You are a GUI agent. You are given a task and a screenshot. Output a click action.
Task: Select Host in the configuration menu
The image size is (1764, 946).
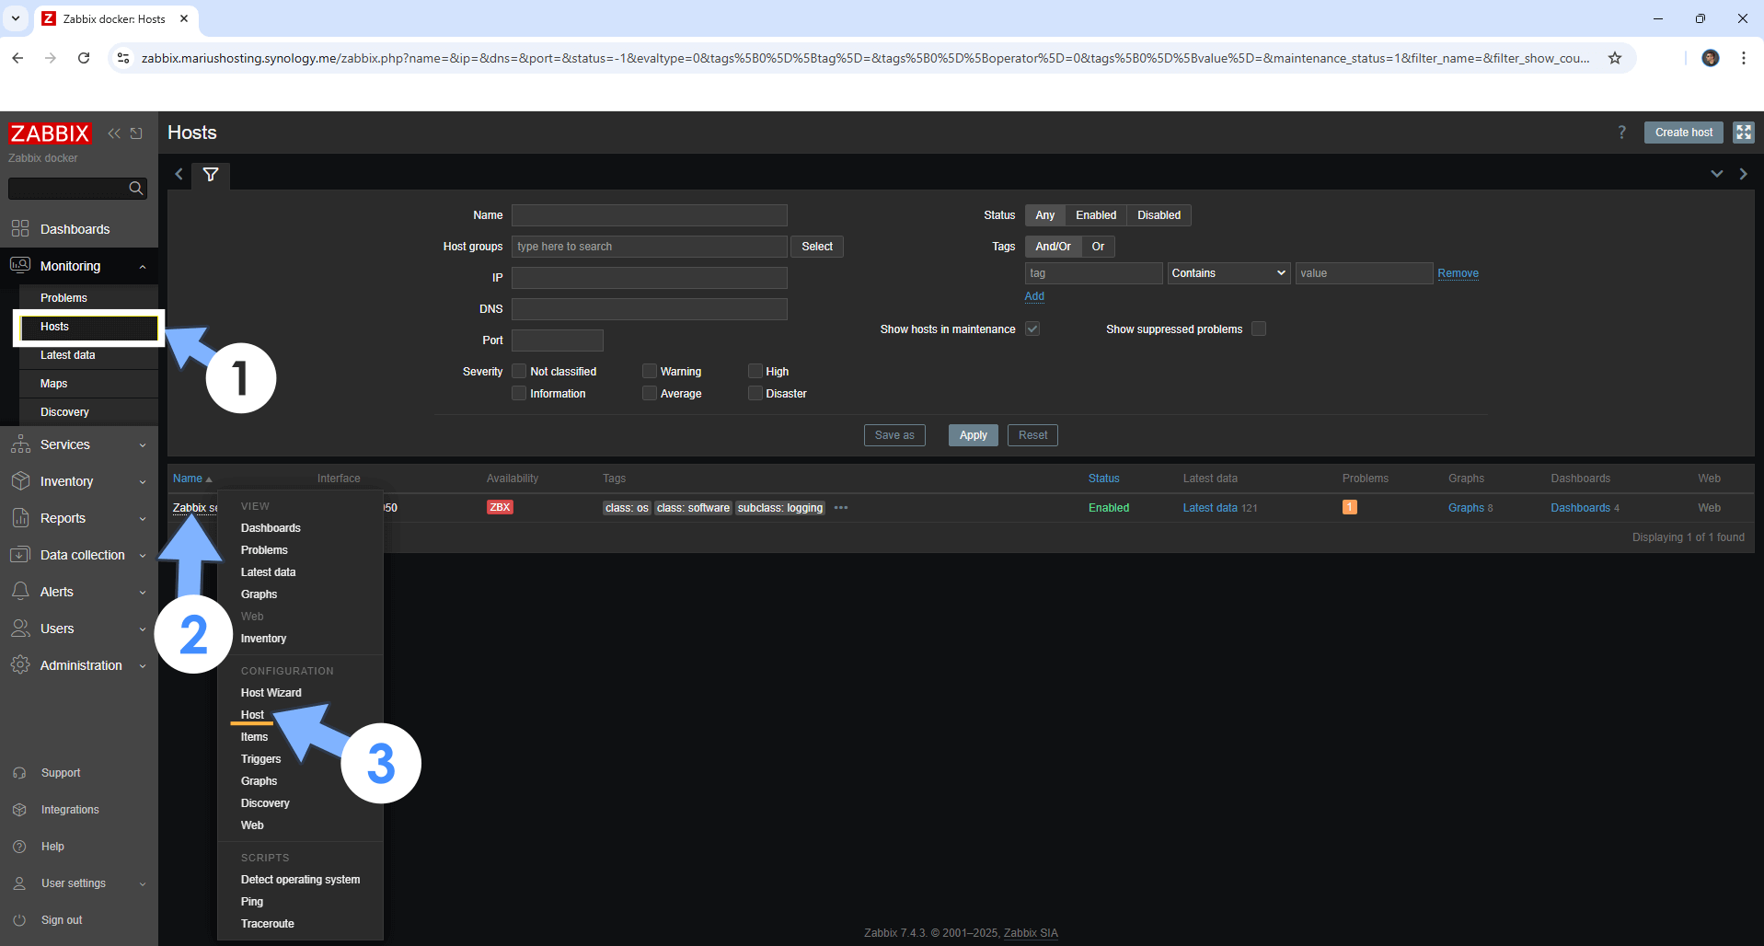point(252,715)
